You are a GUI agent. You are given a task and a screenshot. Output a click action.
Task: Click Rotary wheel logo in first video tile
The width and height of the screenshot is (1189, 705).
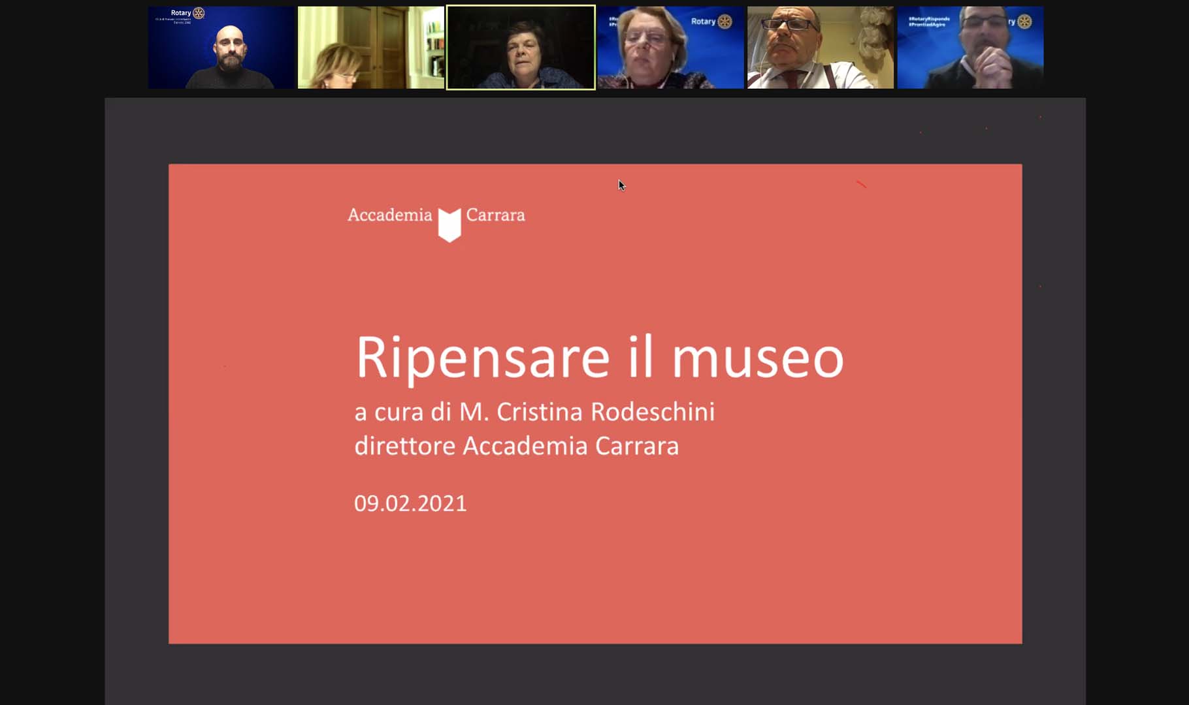pyautogui.click(x=199, y=13)
